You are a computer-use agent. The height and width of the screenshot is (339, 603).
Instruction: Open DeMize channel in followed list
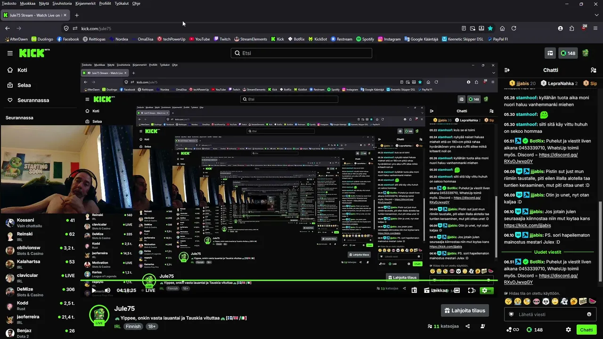40,292
